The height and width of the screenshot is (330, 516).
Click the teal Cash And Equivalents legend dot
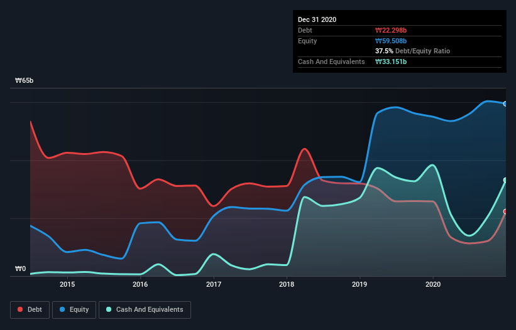(109, 309)
